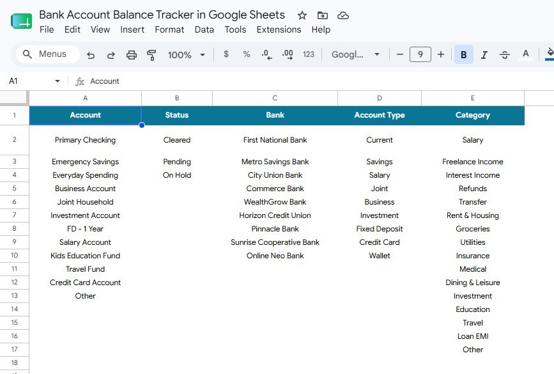This screenshot has width=554, height=374.
Task: Select cell Pending
Action: (177, 162)
